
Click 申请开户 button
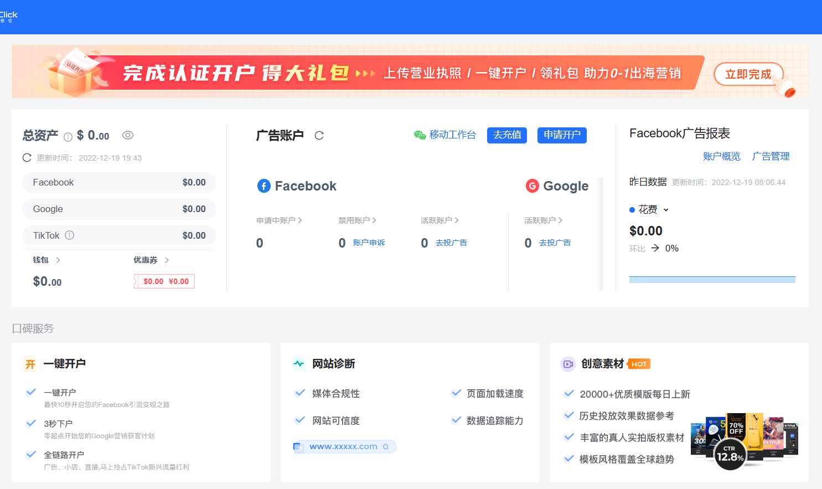pyautogui.click(x=562, y=135)
